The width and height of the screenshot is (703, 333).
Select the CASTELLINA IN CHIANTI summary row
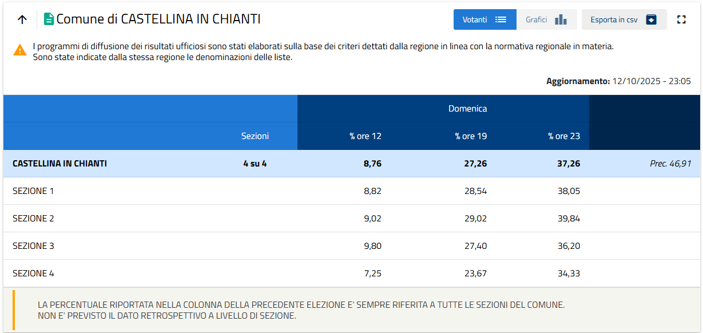pos(59,164)
